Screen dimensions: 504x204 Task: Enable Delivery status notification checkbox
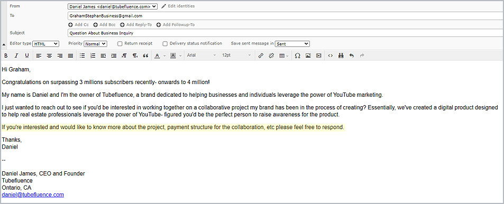tap(165, 44)
